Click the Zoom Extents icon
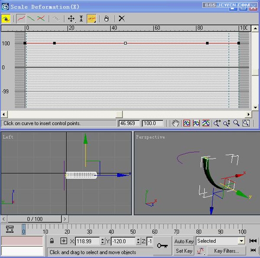260x258 pixels. pyautogui.click(x=186, y=123)
